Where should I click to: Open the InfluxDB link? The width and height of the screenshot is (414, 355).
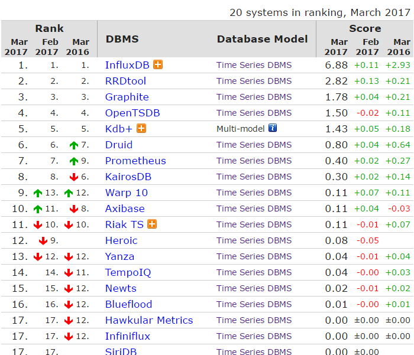tap(127, 65)
